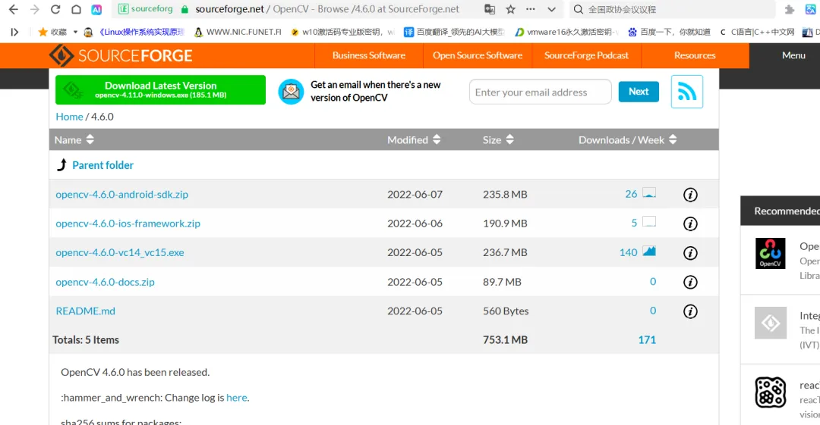Open the vmware16 activation key bookmark
The height and width of the screenshot is (425, 820).
click(x=567, y=33)
